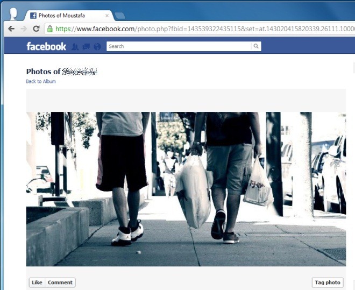Click the Chrome profile avatar icon

[x=13, y=15]
